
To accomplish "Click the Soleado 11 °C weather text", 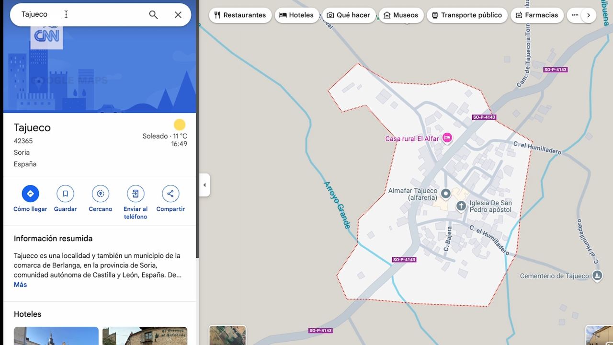I will [165, 136].
